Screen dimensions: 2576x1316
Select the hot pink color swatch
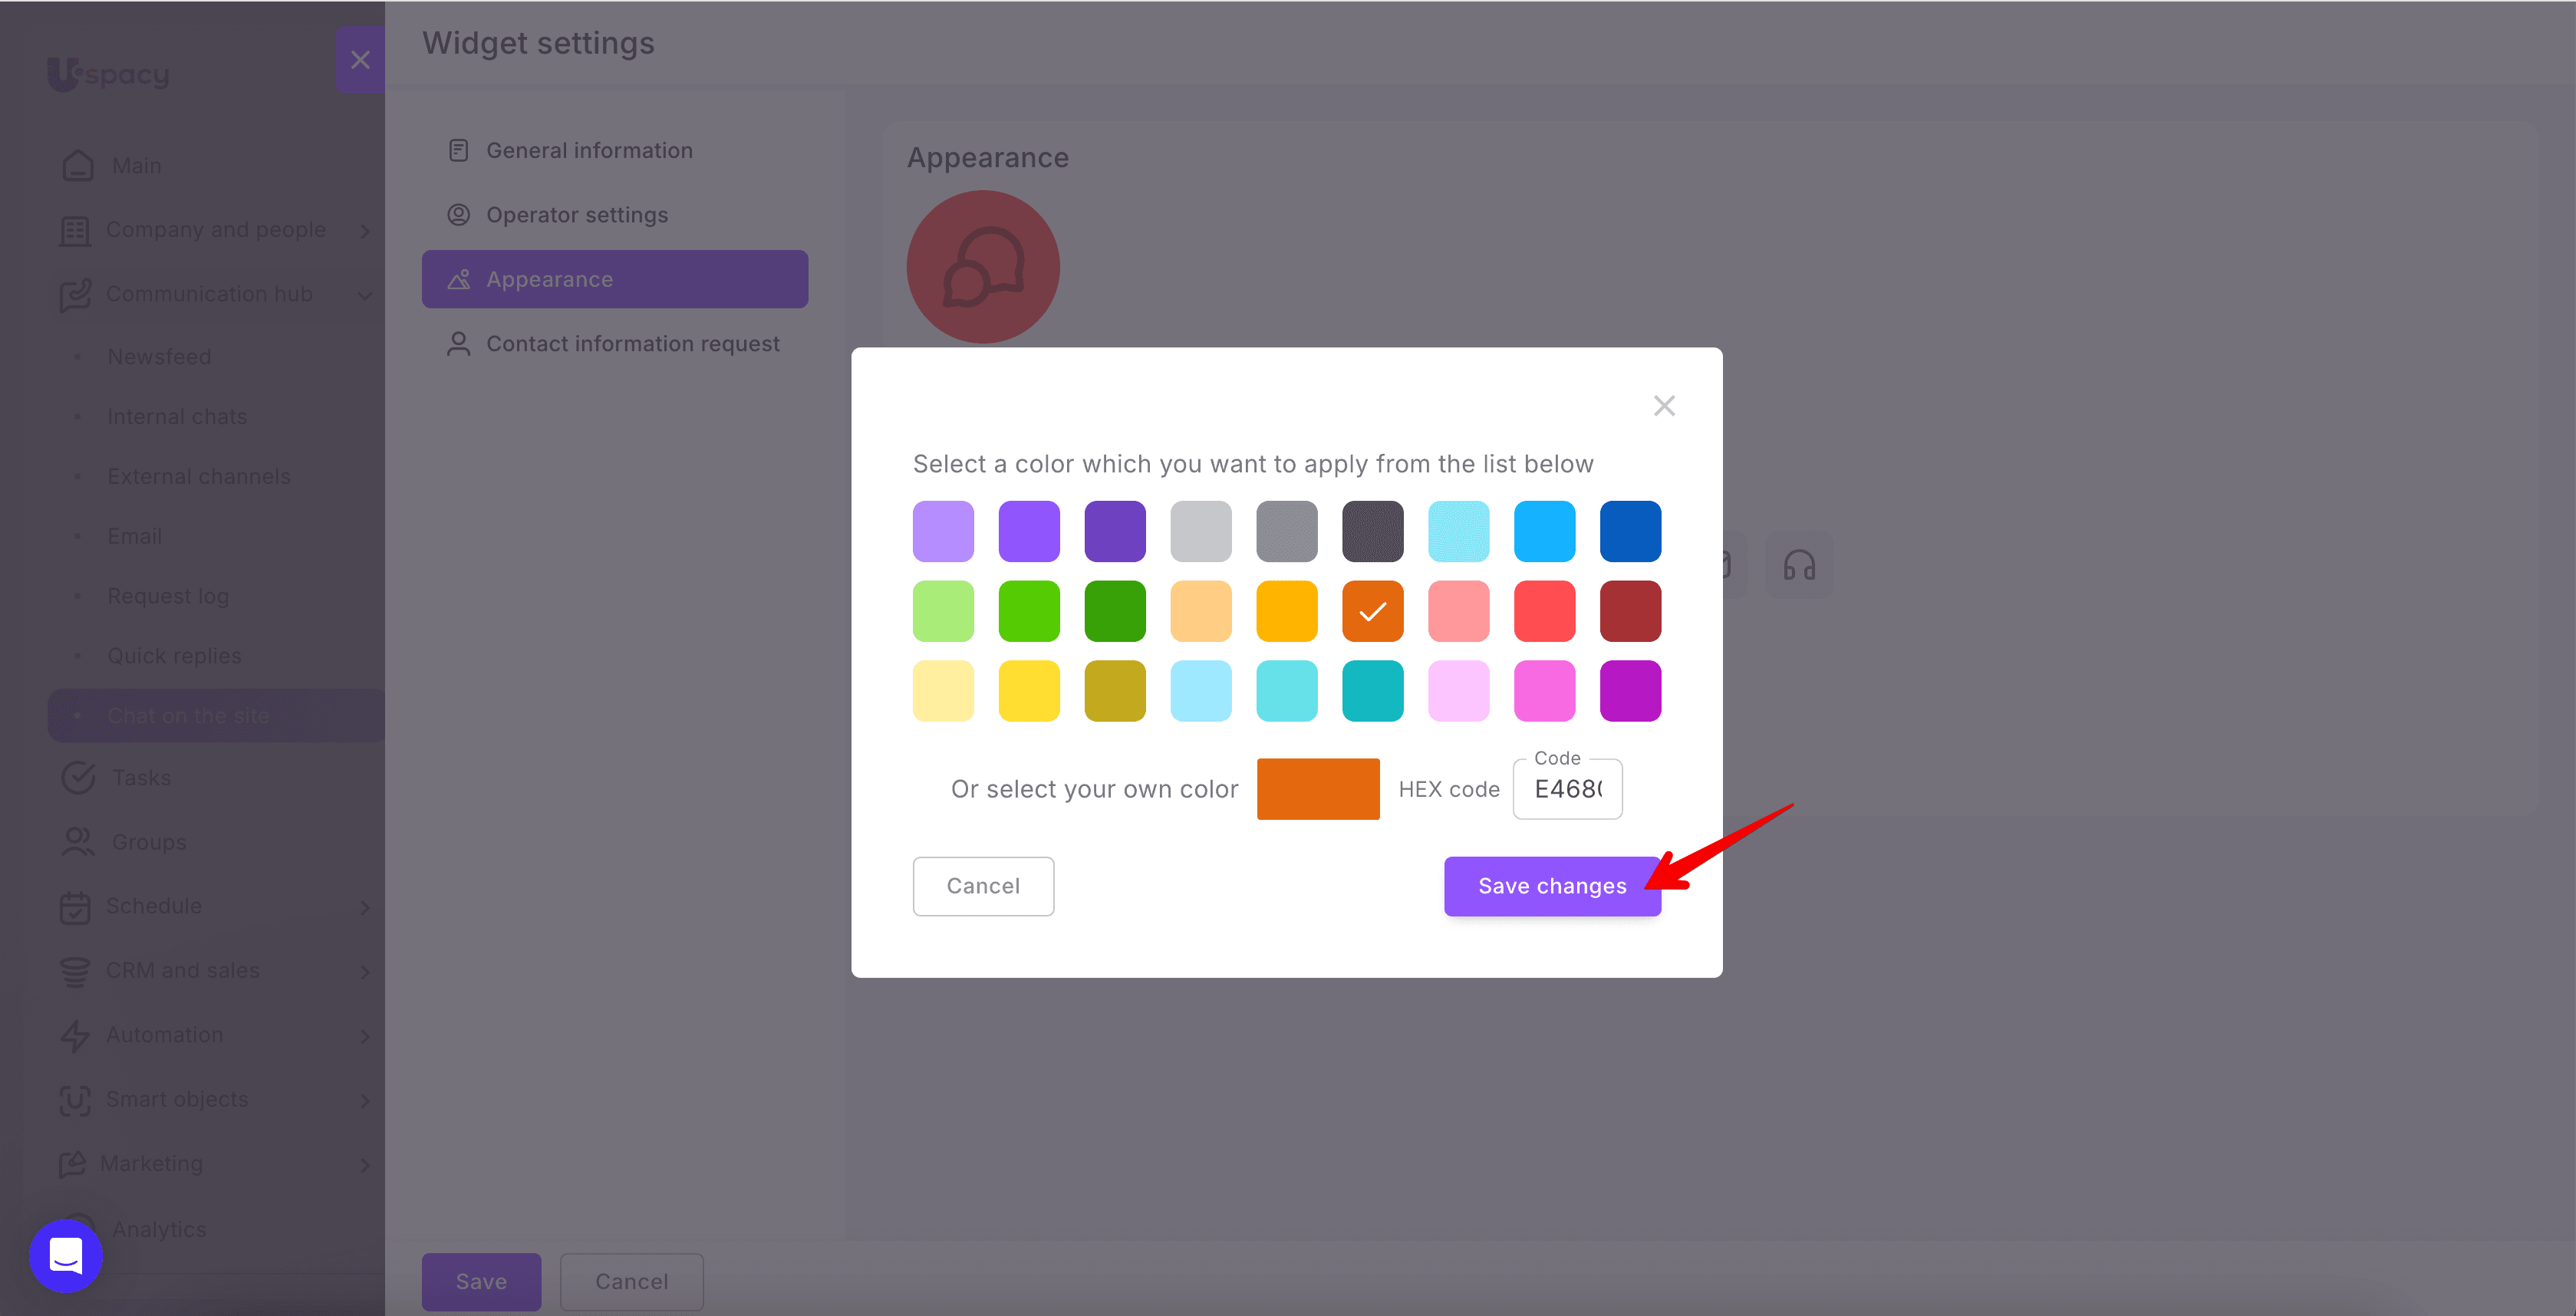click(1545, 691)
